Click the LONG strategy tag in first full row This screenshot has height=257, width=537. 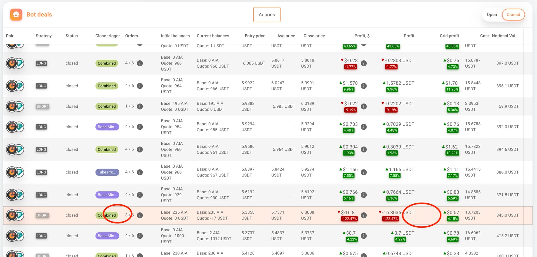41,63
